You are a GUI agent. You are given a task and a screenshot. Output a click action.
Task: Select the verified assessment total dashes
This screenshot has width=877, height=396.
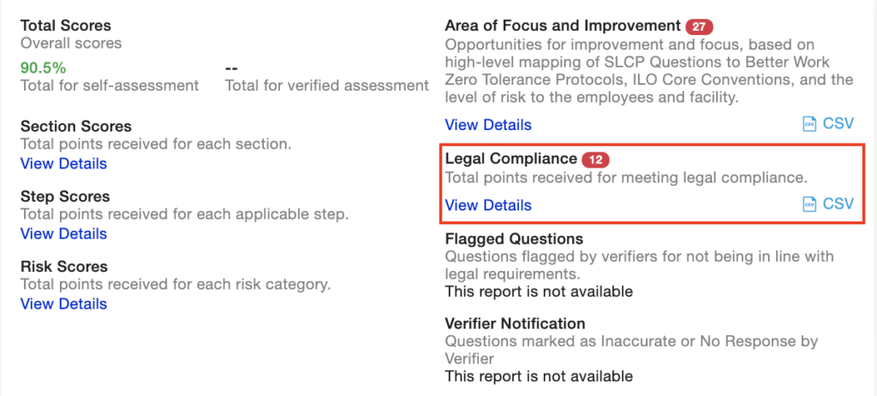pyautogui.click(x=232, y=68)
